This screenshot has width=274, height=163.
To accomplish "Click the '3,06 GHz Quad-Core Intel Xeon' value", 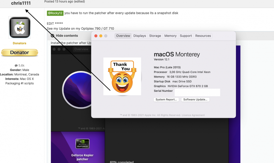I will pos(190,72).
